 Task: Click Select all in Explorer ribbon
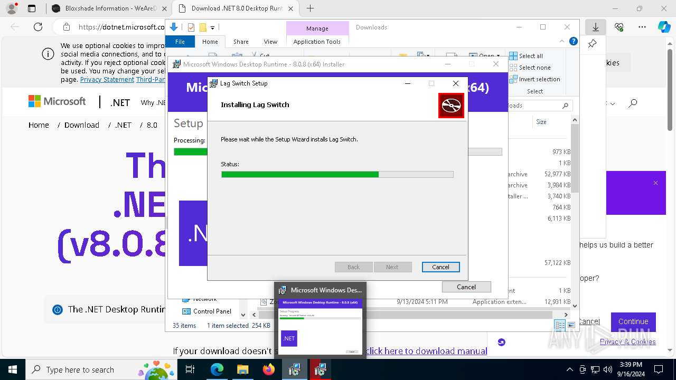[526, 56]
